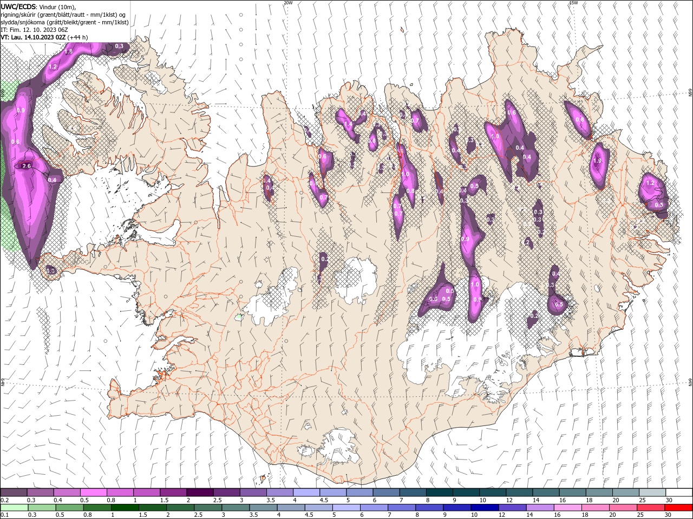The image size is (693, 519).
Task: Click the 'IT: Fim. 12. 10. 2023 06Z' line
Action: pos(34,30)
